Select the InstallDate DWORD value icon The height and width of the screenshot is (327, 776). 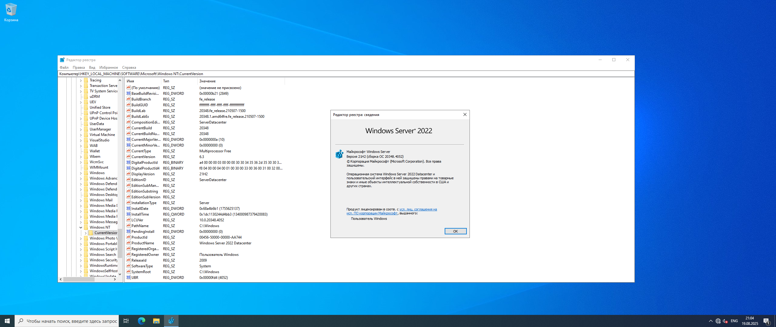[x=129, y=209]
